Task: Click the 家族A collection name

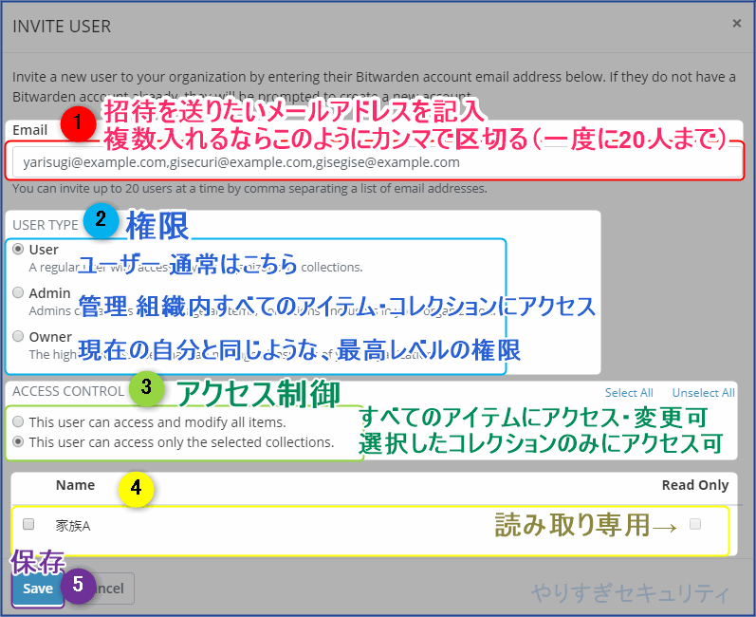Action: click(73, 525)
